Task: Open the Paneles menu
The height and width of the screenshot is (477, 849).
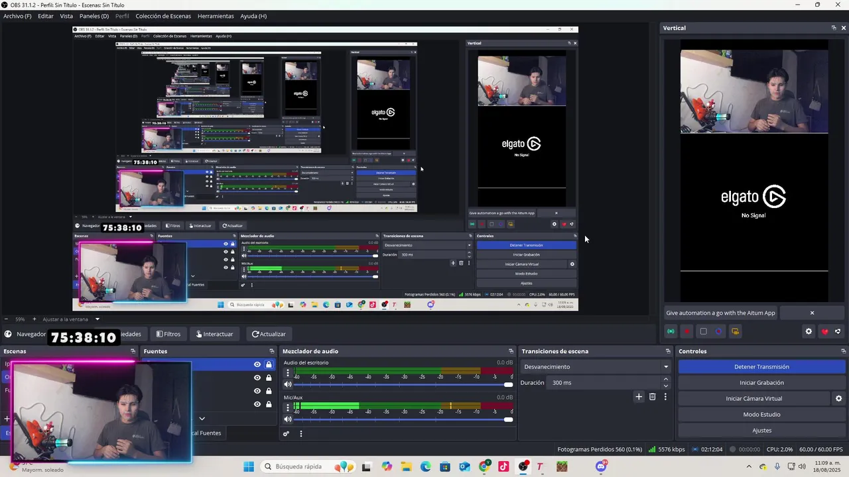Action: (94, 16)
